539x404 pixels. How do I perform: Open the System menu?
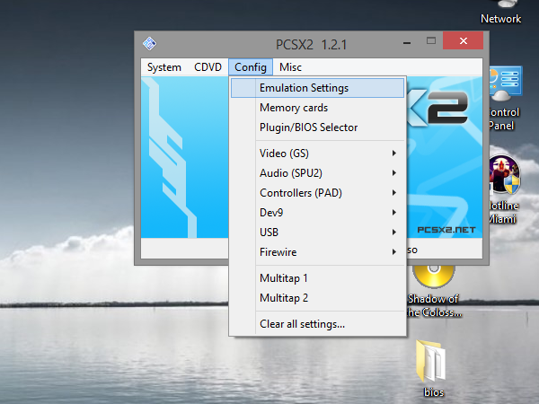click(164, 67)
